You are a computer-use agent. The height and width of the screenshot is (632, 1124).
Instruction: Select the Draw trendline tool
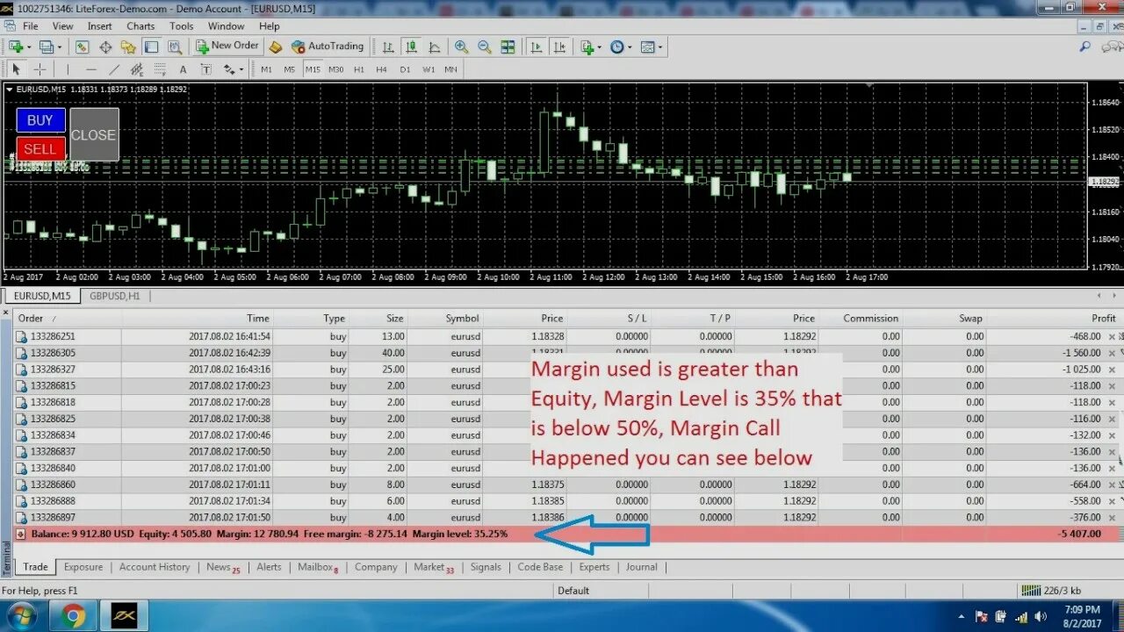click(x=114, y=68)
